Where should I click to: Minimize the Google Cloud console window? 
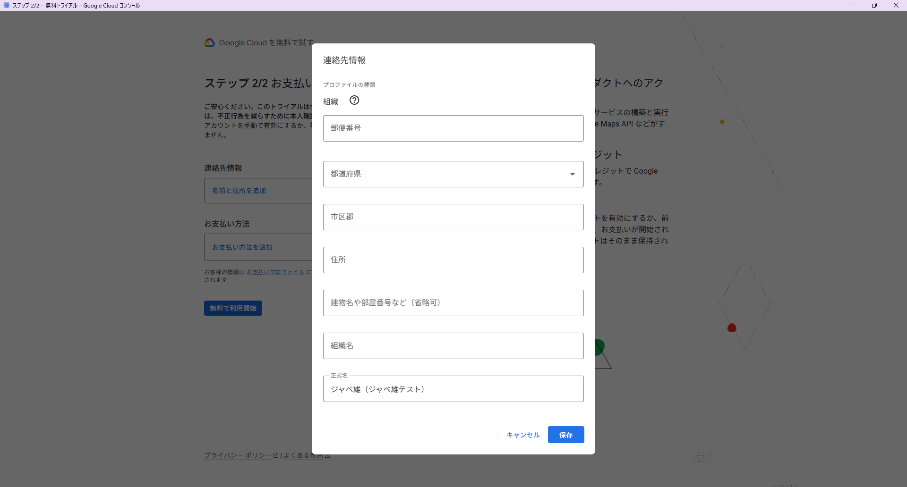852,5
